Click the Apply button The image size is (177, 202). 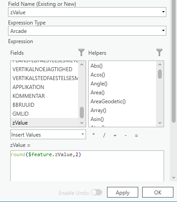click(x=123, y=192)
